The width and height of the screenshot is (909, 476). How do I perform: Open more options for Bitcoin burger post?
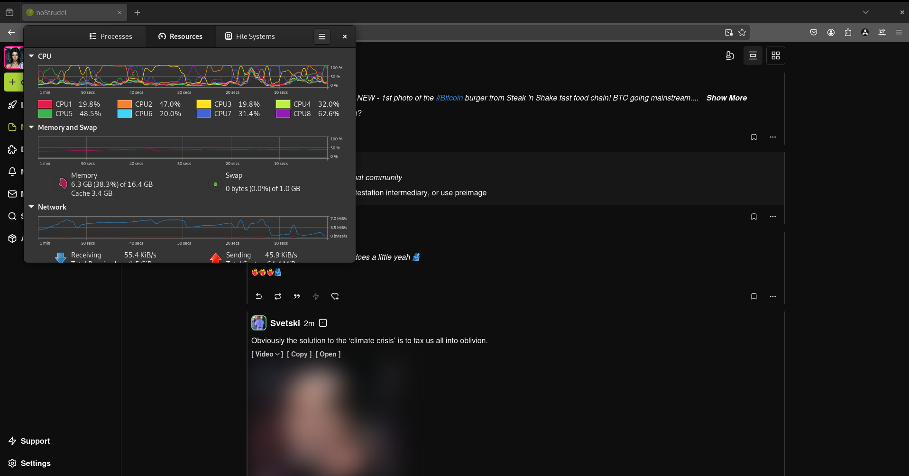tap(773, 137)
